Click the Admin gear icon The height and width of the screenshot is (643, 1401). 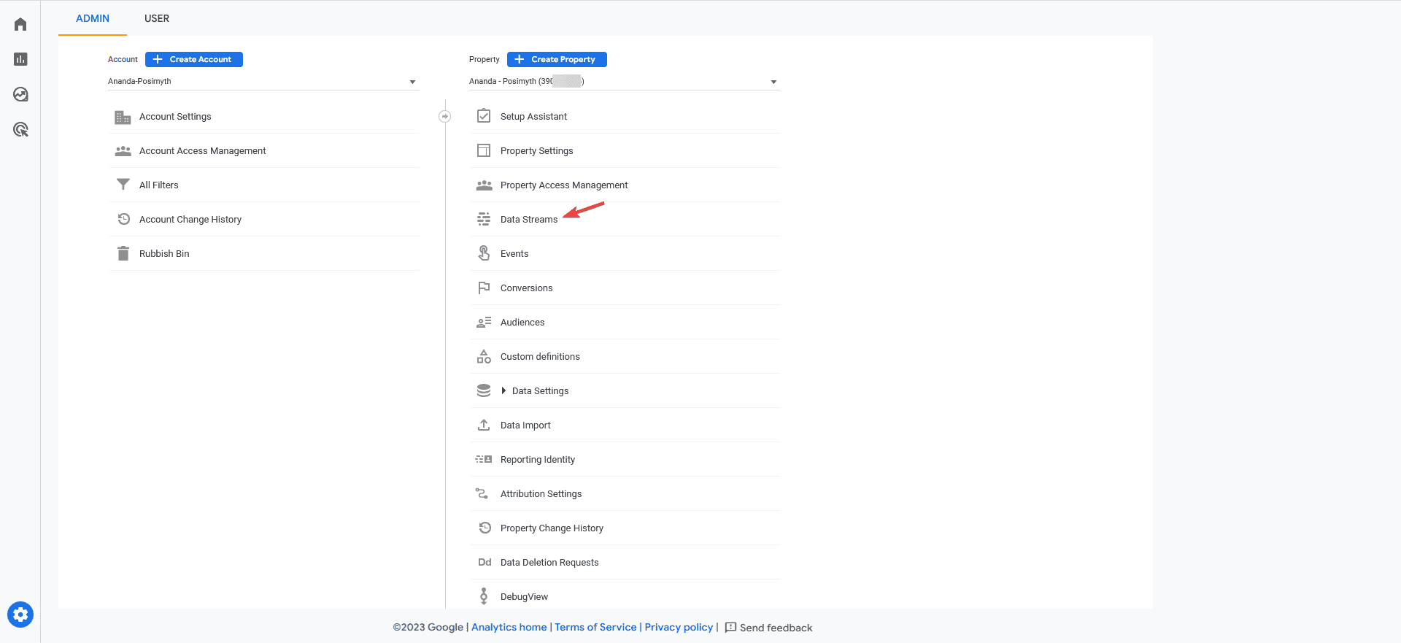pos(20,615)
